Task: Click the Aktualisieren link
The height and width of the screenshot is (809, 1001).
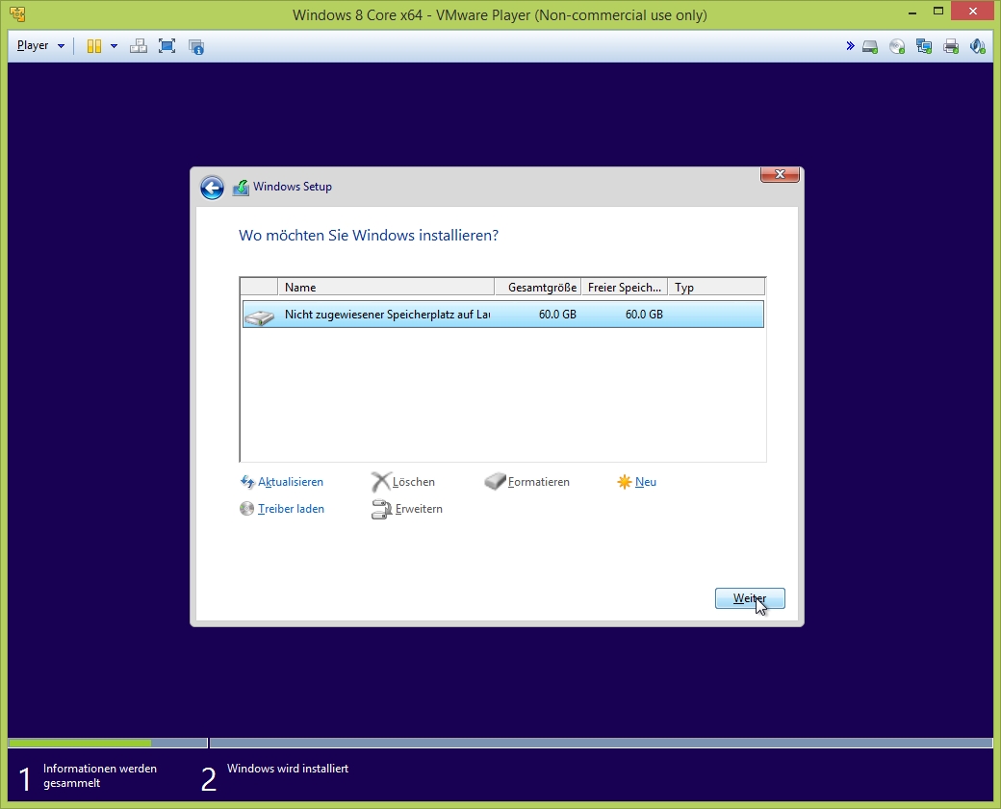Action: pyautogui.click(x=291, y=482)
